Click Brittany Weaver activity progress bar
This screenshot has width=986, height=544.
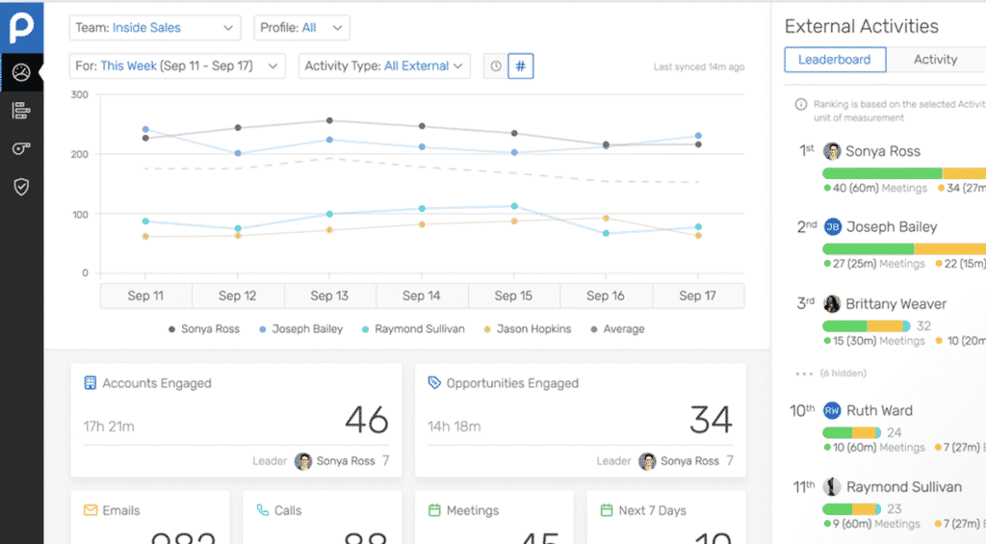[867, 325]
